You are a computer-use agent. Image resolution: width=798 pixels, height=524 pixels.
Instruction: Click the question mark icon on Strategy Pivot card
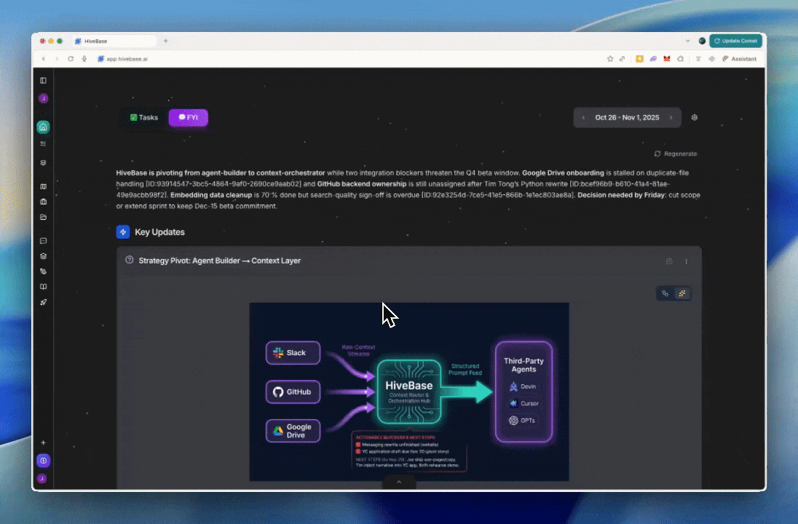pos(130,260)
